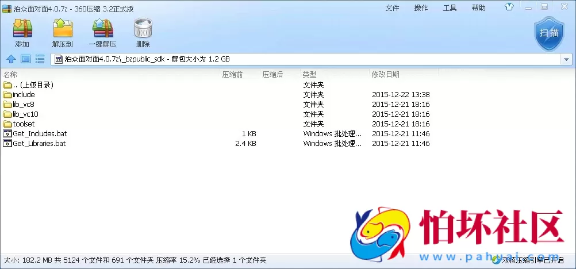Select the 'include' folder name

point(24,94)
